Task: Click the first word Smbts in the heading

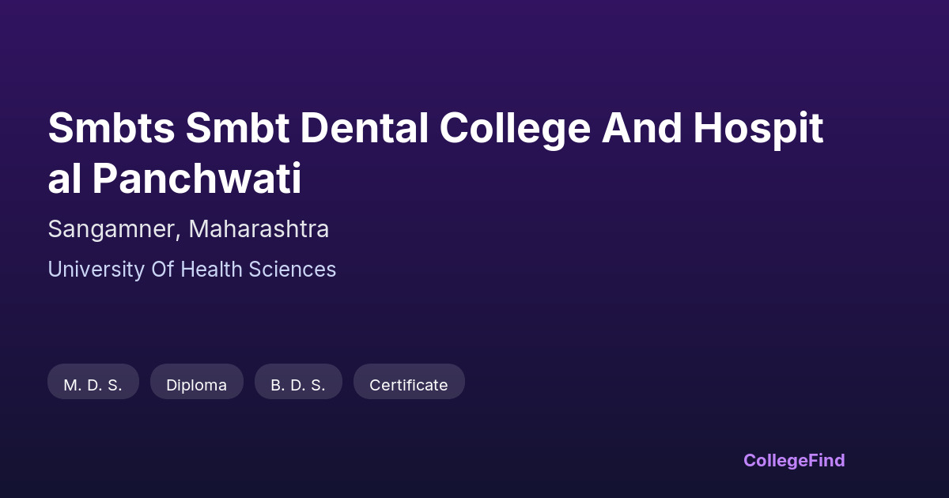Action: pyautogui.click(x=111, y=129)
